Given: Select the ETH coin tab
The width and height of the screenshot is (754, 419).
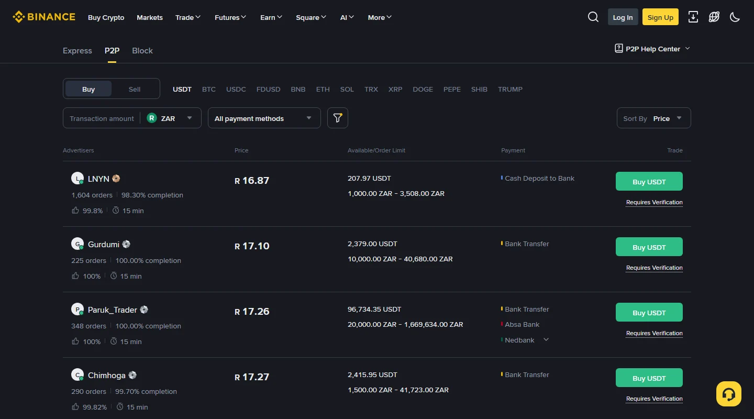Looking at the screenshot, I should [x=323, y=89].
